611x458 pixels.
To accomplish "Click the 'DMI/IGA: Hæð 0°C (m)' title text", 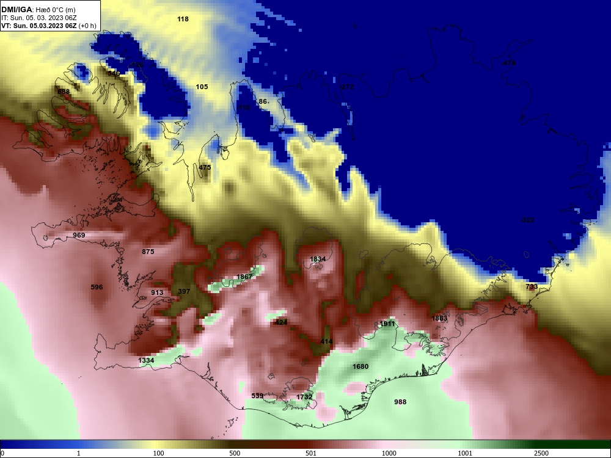I will point(38,10).
